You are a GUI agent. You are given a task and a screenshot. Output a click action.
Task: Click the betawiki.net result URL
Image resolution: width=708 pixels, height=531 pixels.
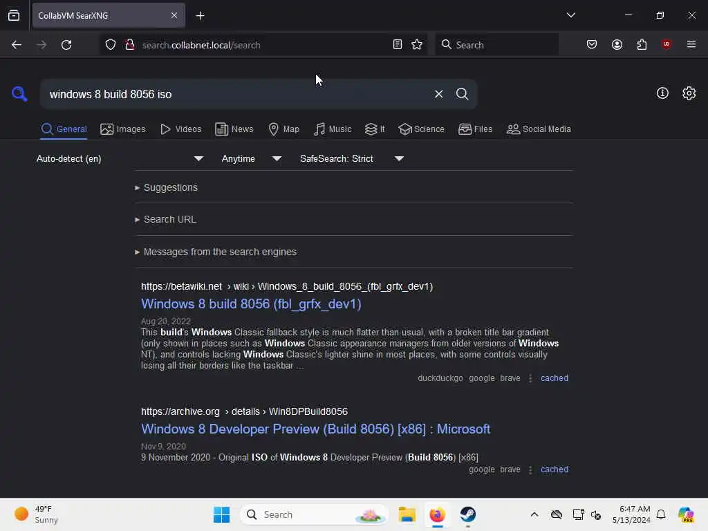[287, 286]
